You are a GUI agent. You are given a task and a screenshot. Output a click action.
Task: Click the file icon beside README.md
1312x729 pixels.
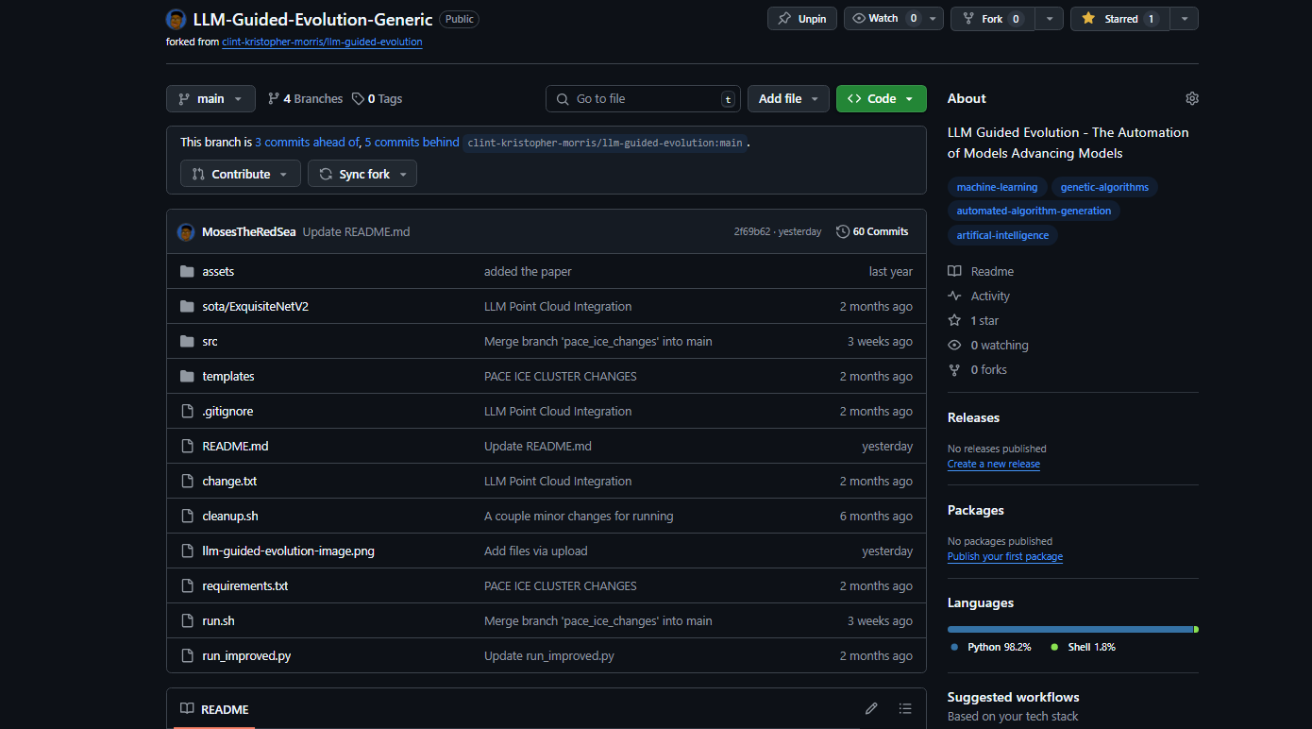pos(186,446)
